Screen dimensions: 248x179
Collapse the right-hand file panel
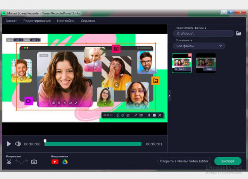click(x=169, y=96)
